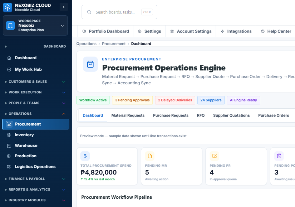
Task: Select Procurement in the sidebar
Action: 36,124
